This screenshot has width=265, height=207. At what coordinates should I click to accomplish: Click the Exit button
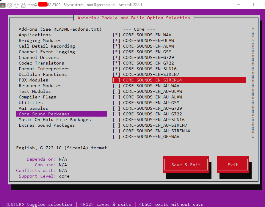[x=233, y=164]
